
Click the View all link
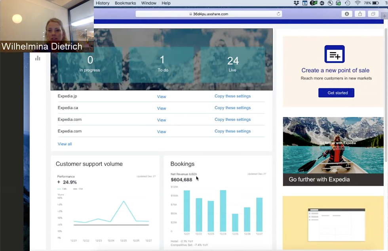[65, 144]
